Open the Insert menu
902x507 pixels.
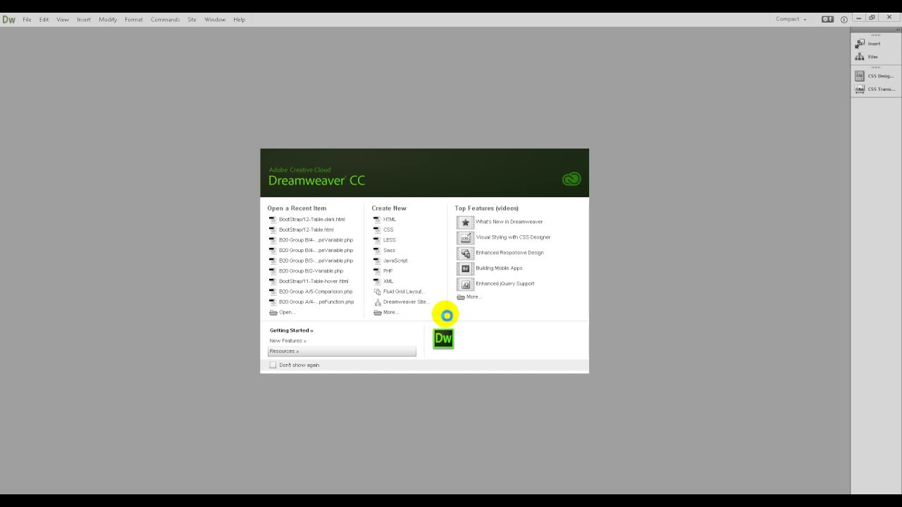84,20
